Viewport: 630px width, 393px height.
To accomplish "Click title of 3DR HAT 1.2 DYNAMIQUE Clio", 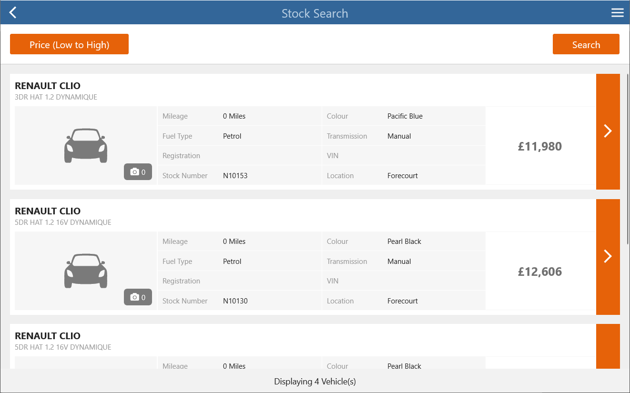I will pos(48,86).
